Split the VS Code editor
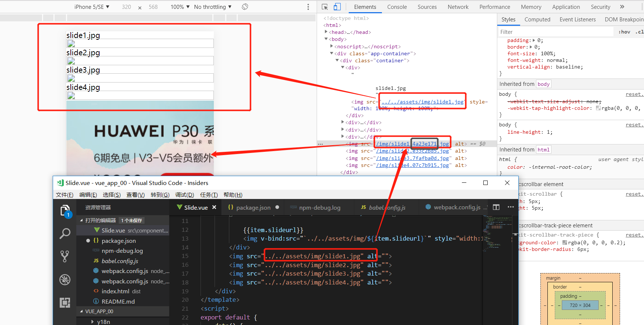The height and width of the screenshot is (325, 644). [496, 207]
